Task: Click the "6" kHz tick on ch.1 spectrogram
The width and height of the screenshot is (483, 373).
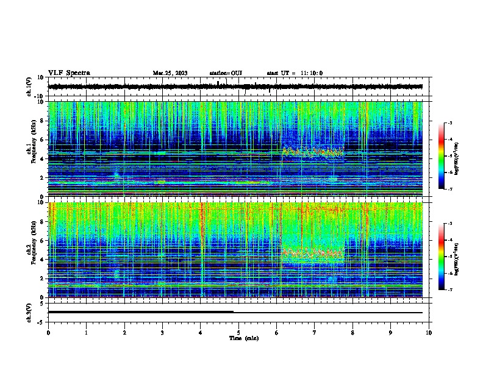Action: tap(43, 140)
